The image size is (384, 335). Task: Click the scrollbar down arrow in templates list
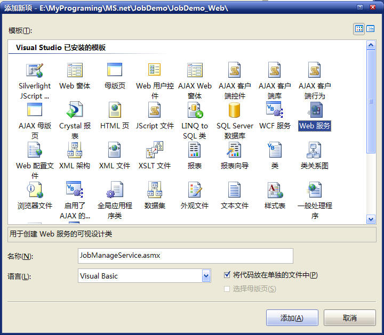pyautogui.click(x=371, y=219)
